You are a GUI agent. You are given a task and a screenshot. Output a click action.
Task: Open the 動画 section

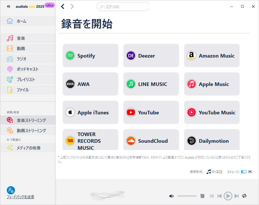click(x=28, y=49)
